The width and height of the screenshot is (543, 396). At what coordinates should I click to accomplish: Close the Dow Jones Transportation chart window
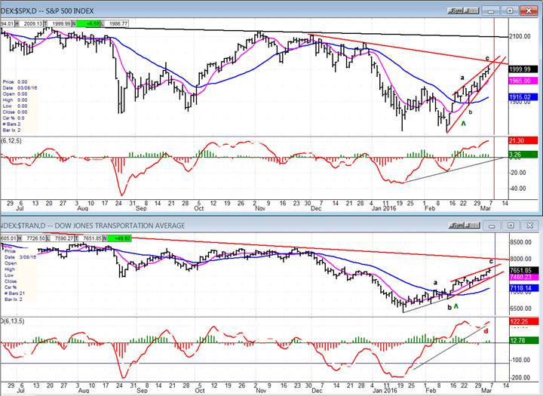click(x=530, y=226)
